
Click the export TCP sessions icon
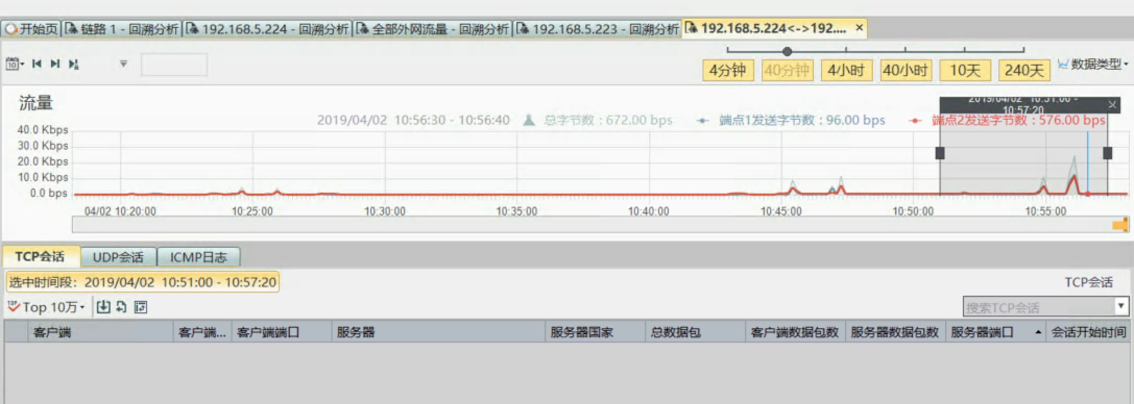(103, 307)
